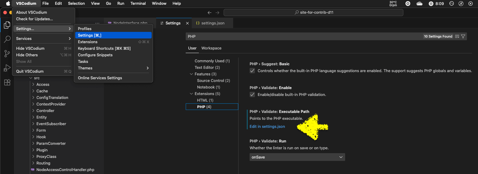Expand the Cache folder
The width and height of the screenshot is (478, 174).
tap(33, 91)
